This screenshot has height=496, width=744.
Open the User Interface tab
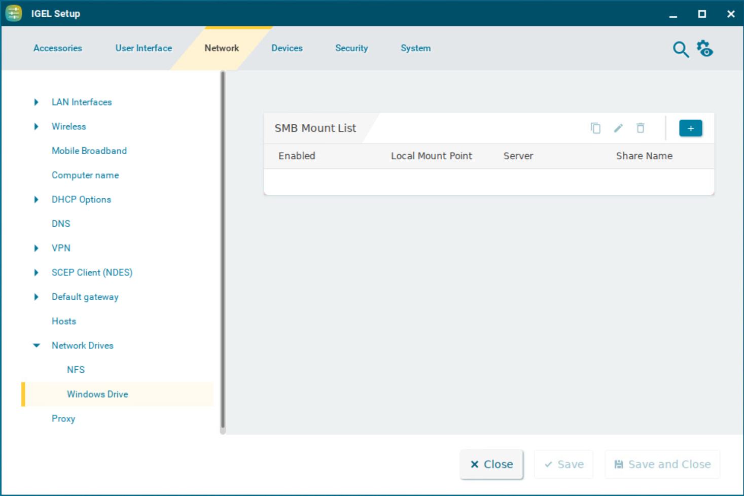144,48
